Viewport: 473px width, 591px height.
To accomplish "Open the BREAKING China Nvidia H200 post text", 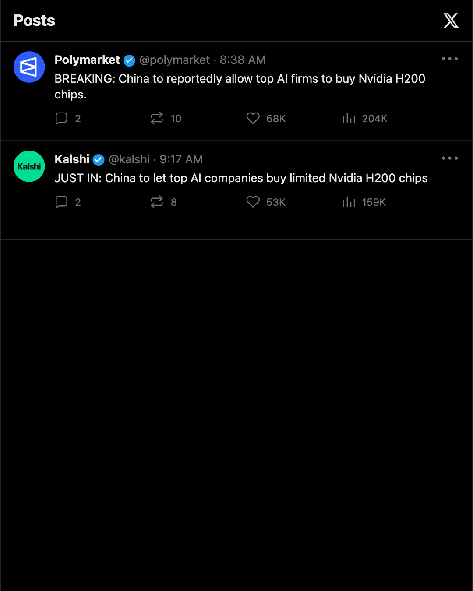I will pos(240,87).
